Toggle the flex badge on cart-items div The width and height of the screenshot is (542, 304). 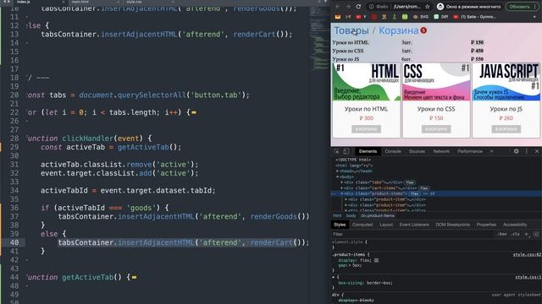pos(424,188)
